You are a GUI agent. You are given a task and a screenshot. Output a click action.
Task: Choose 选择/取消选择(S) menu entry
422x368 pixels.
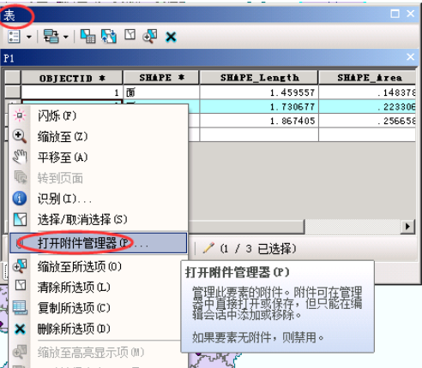pyautogui.click(x=99, y=219)
